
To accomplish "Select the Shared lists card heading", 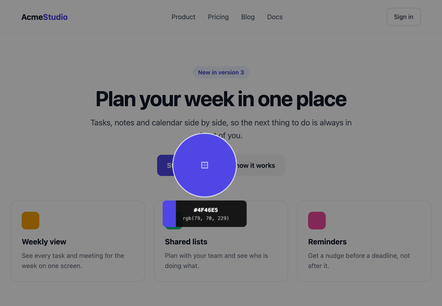I will [186, 242].
